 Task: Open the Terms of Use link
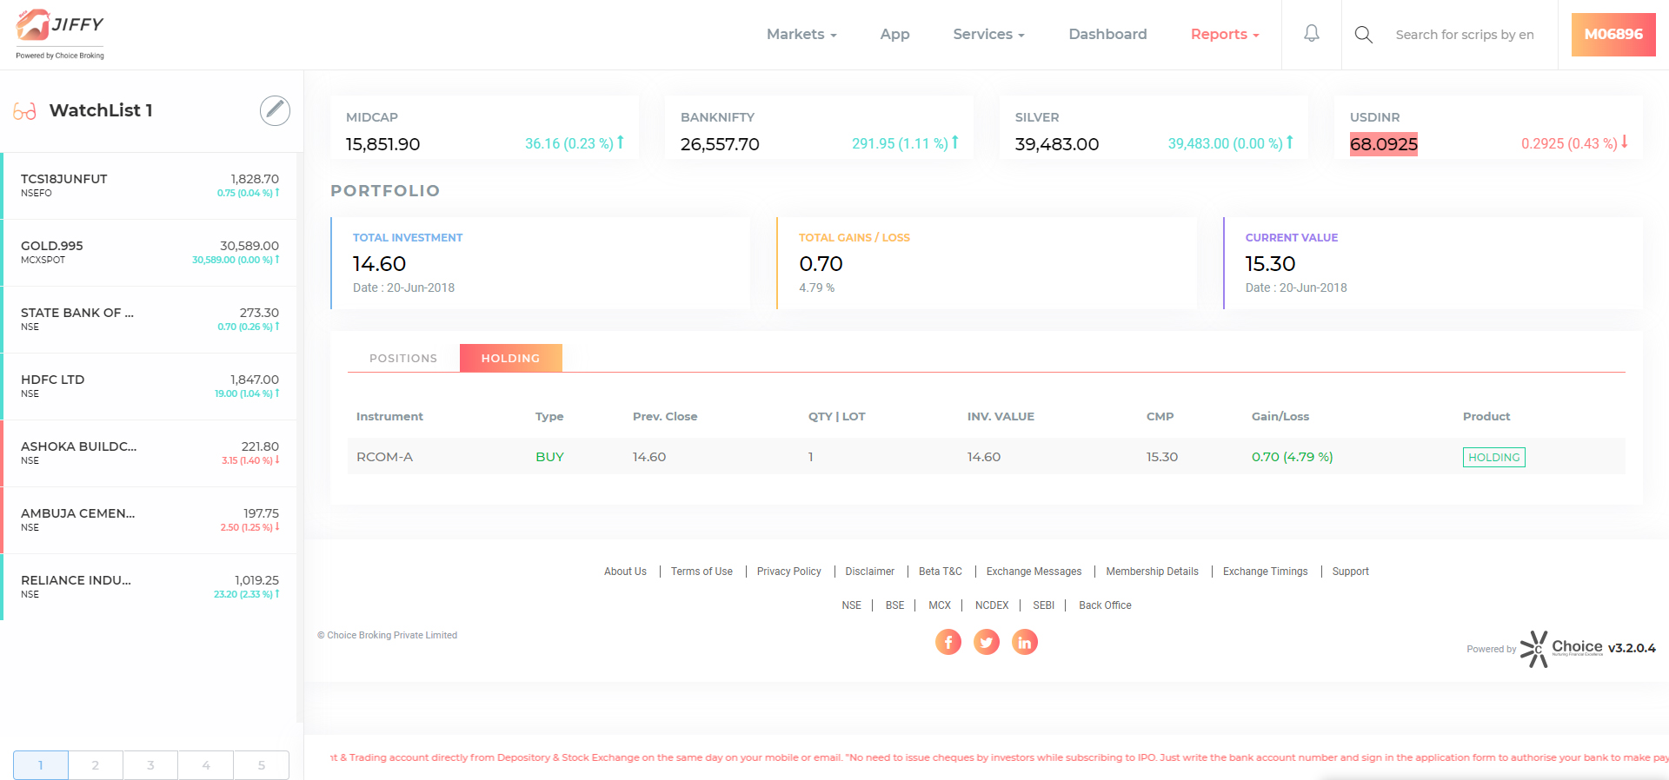pos(702,572)
